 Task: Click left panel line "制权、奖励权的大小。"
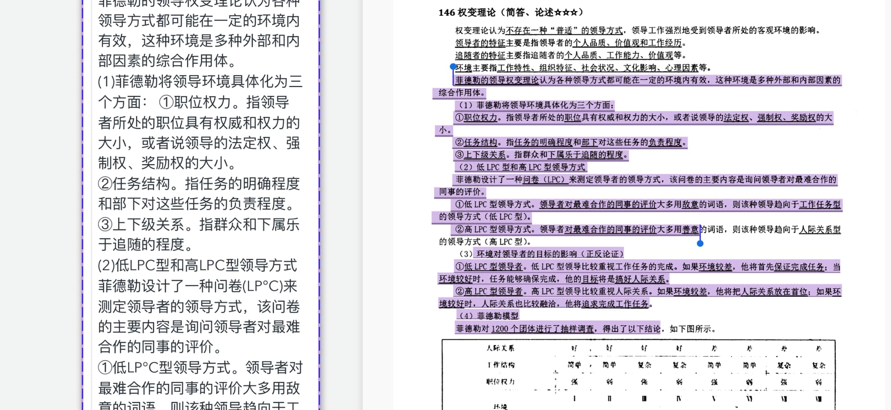tap(168, 163)
